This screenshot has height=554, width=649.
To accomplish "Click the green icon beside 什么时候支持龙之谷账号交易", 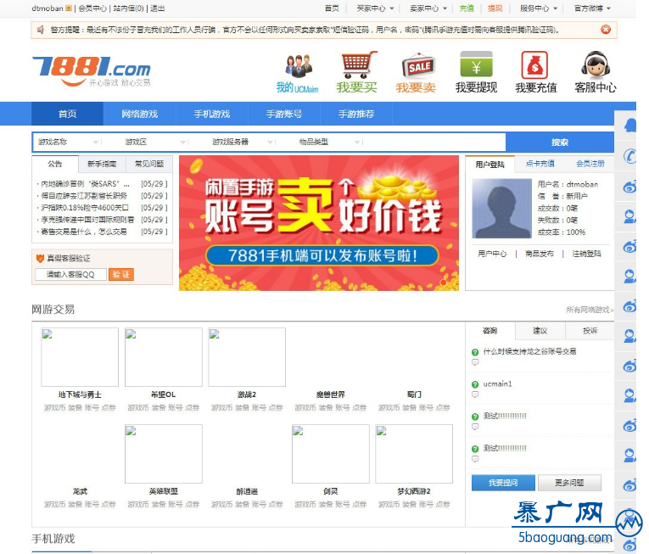I will click(475, 352).
